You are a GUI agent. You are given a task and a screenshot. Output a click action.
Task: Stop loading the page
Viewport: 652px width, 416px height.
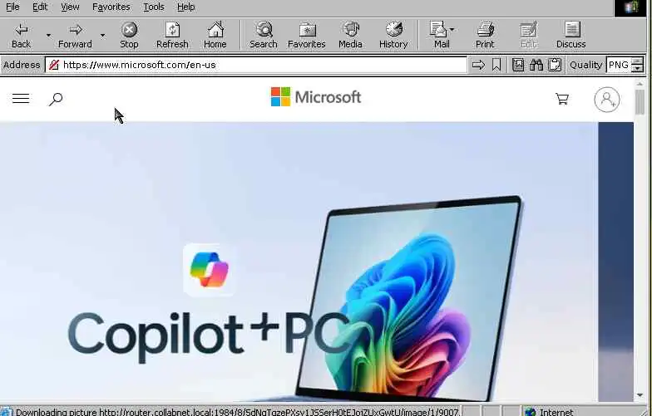pyautogui.click(x=130, y=36)
